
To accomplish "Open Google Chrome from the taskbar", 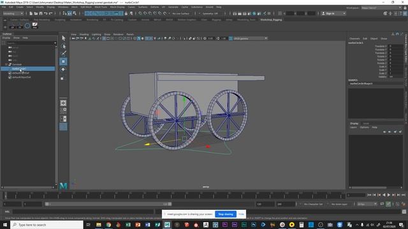I will click(108, 225).
